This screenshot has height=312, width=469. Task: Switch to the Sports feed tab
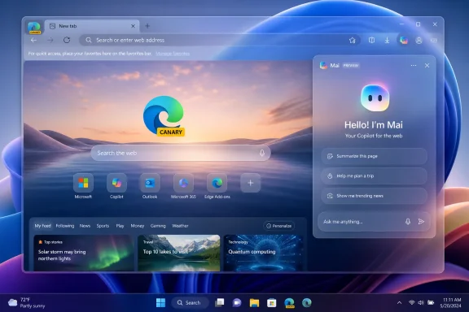(103, 226)
